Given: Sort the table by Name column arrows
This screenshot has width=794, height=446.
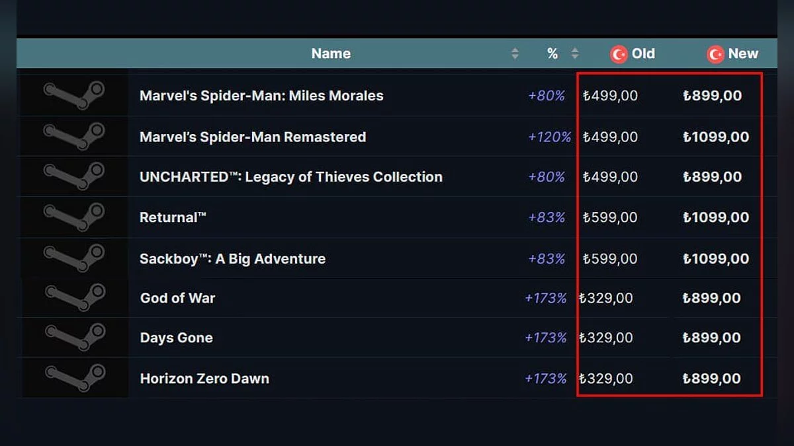Looking at the screenshot, I should point(515,54).
